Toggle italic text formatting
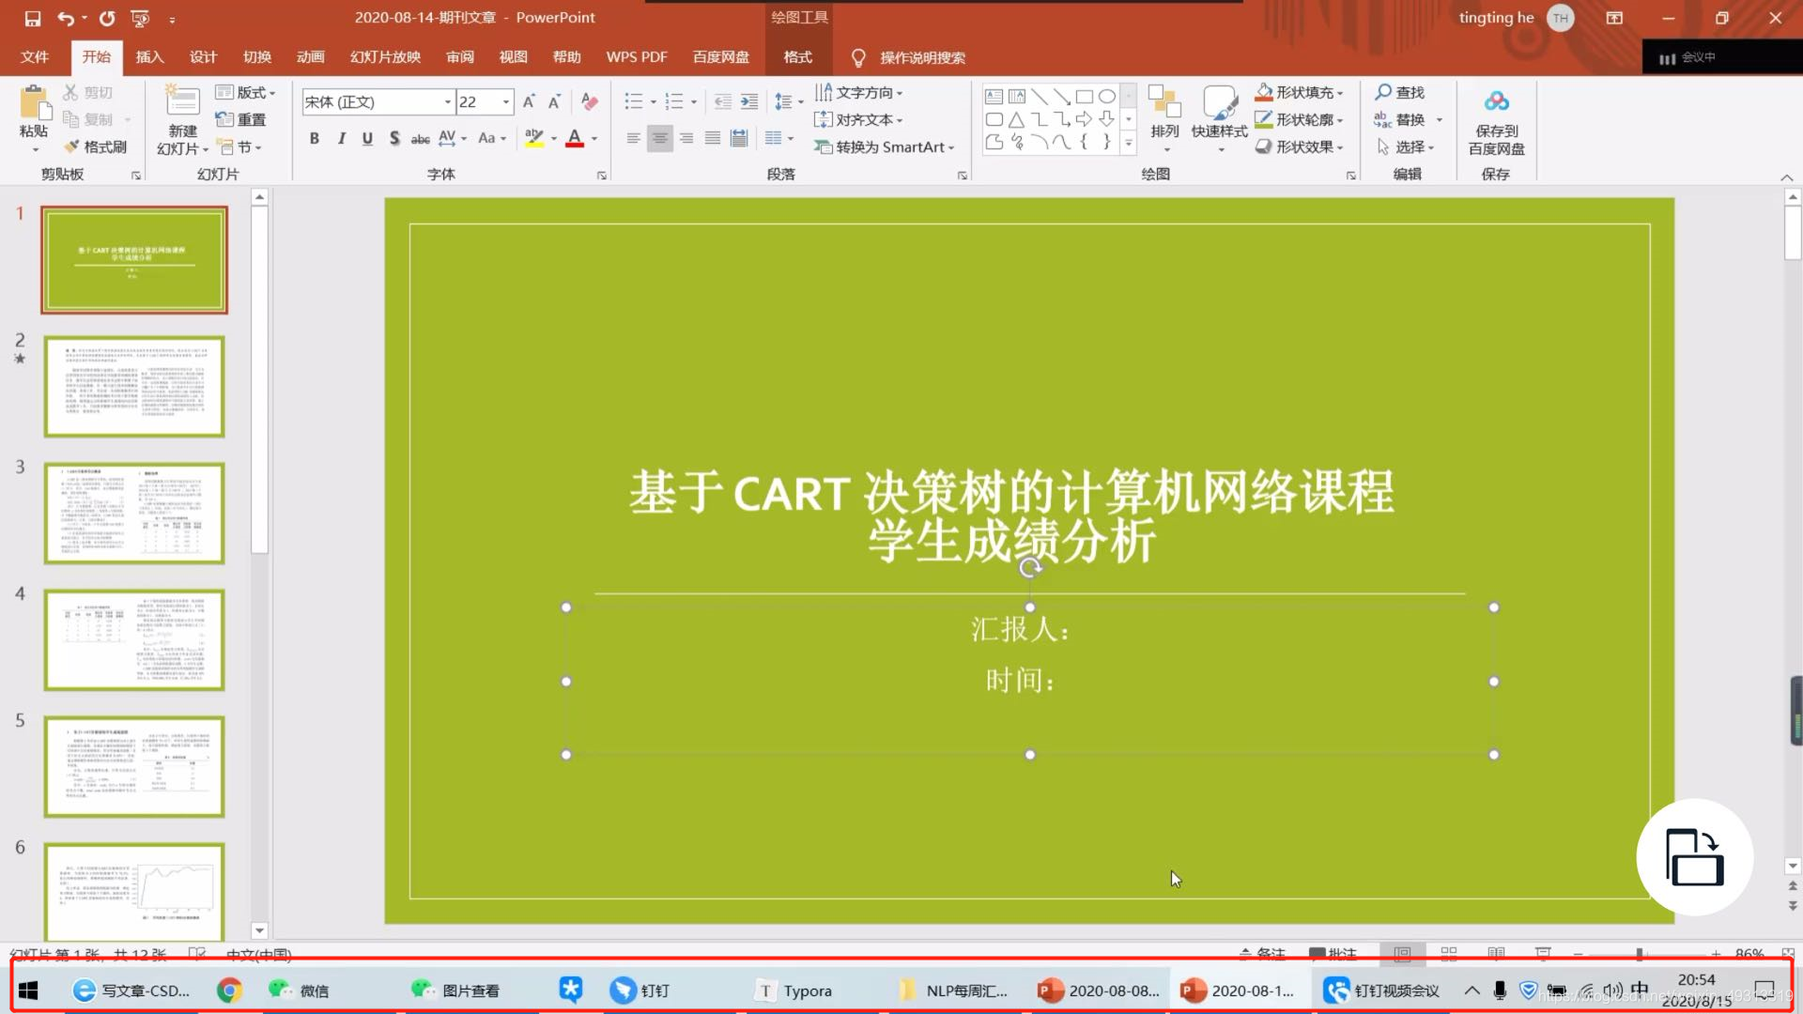 341,138
